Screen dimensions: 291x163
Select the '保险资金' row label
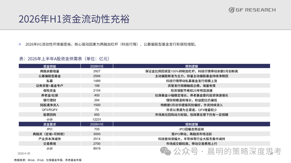[x=50, y=90]
